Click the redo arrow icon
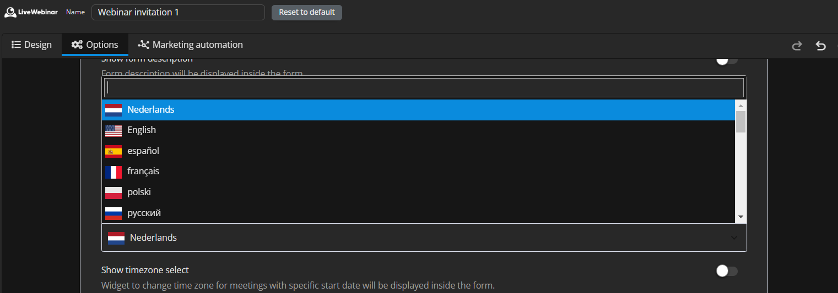 tap(797, 46)
